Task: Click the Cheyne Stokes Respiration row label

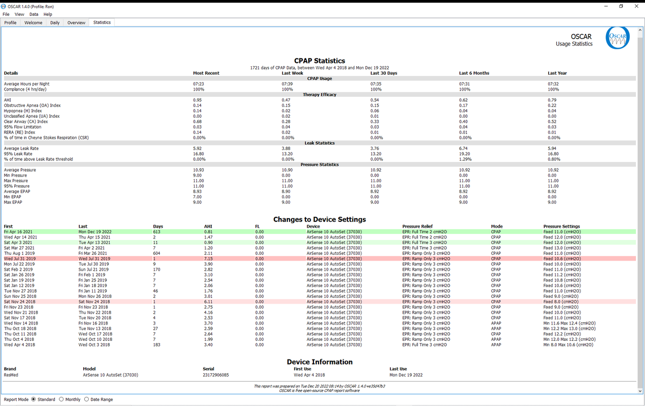Action: click(46, 138)
